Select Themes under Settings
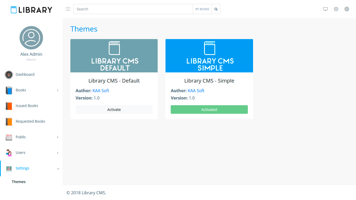 point(19,182)
